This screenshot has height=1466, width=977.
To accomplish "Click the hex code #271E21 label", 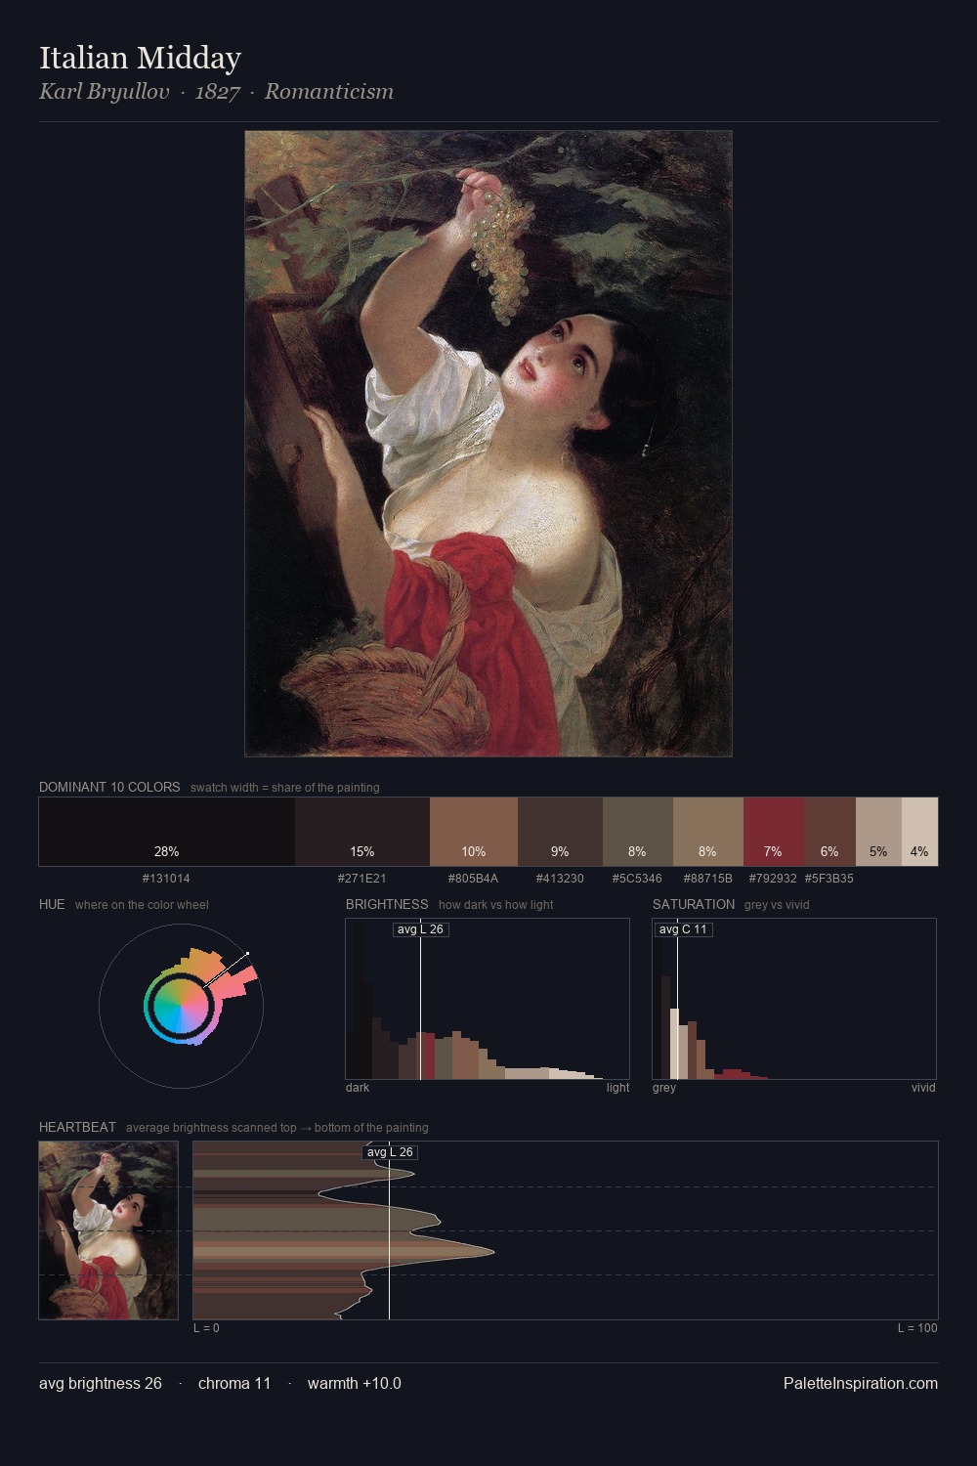I will 361,879.
